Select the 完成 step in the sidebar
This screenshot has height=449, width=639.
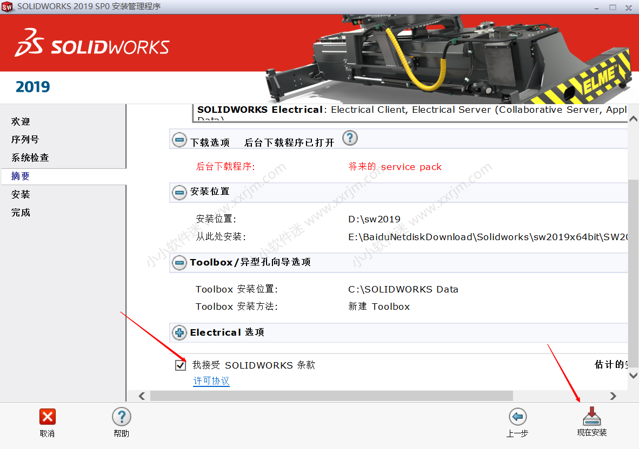21,213
